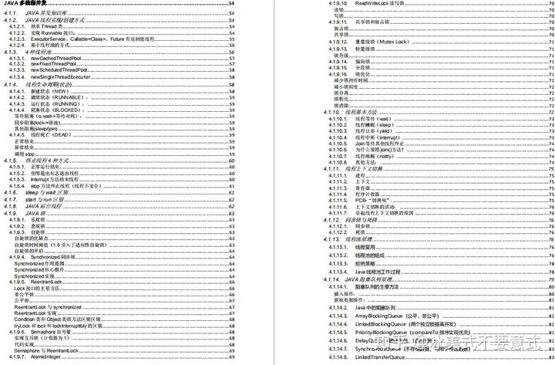Image resolution: width=555 pixels, height=365 pixels.
Task: Click the ReentrantLock 与 synchronized entry
Action: tap(125, 307)
